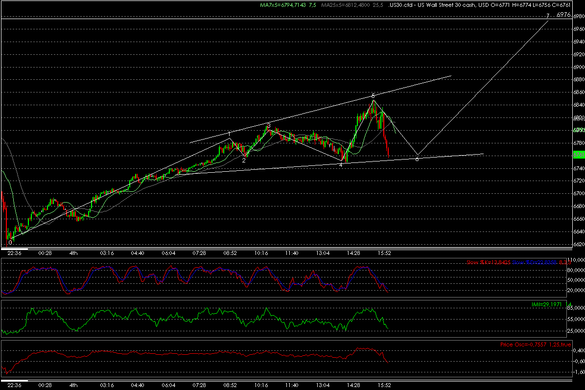
Task: Click the 55,0000 IMI scale value
Action: (x=577, y=319)
